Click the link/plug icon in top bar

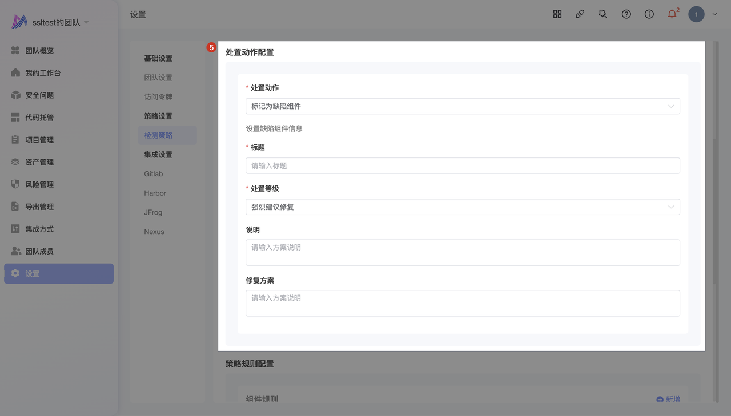[x=580, y=14]
